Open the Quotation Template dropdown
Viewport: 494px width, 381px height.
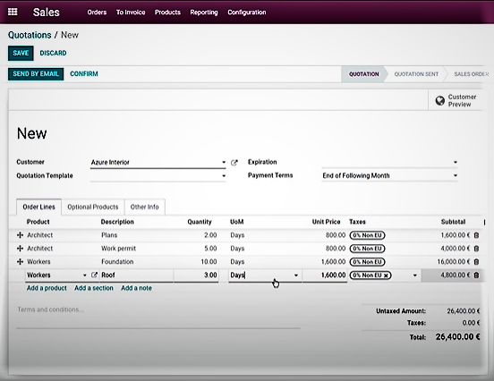[x=224, y=175]
